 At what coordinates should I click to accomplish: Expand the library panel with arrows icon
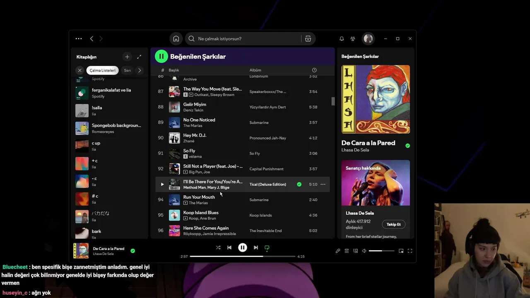point(139,57)
